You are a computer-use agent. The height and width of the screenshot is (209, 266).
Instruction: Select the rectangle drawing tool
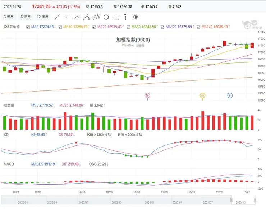point(116,17)
